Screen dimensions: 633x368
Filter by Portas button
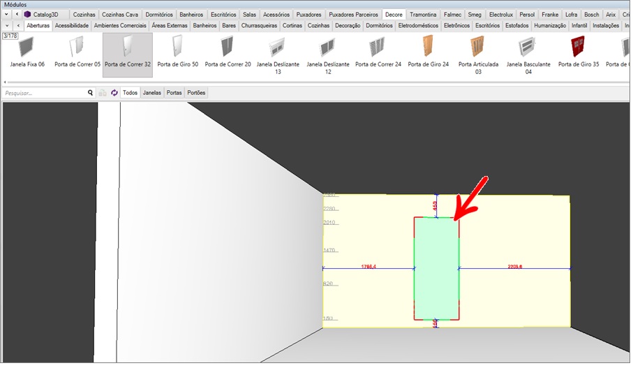[174, 93]
